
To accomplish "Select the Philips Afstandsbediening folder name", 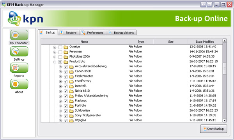I will point(92,96).
